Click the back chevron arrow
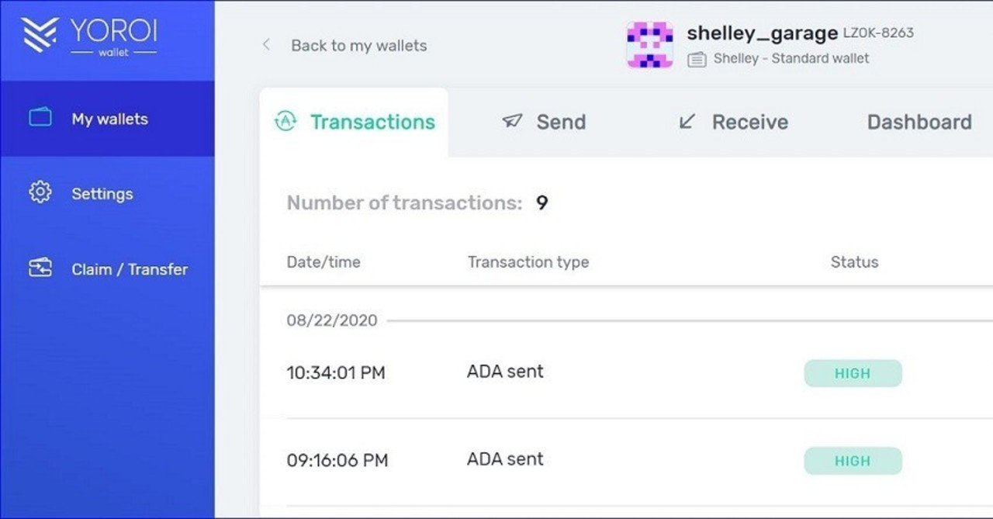This screenshot has height=519, width=993. pyautogui.click(x=266, y=45)
